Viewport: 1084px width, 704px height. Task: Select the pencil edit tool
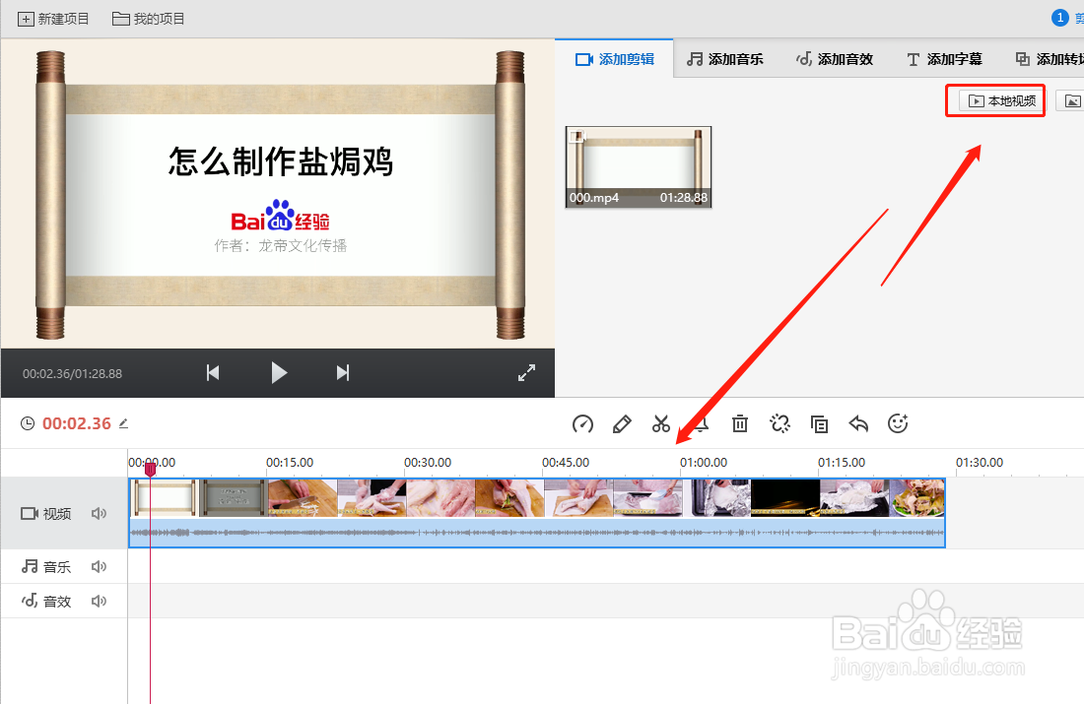click(x=622, y=423)
